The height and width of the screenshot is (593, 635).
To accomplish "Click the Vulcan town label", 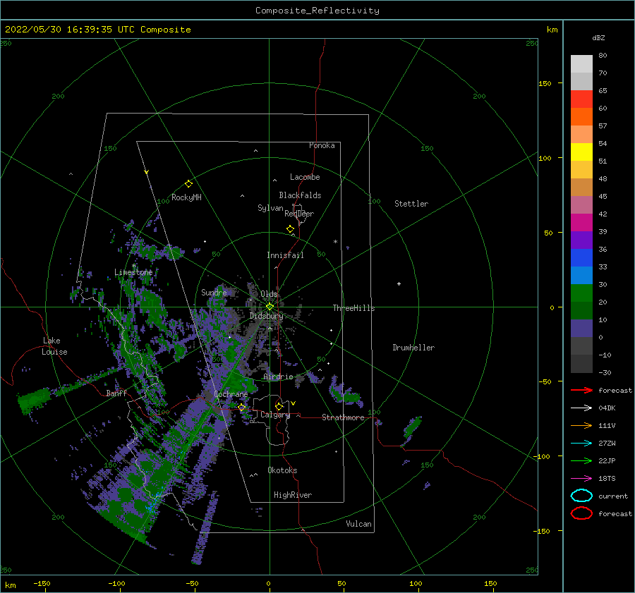I will [x=358, y=524].
